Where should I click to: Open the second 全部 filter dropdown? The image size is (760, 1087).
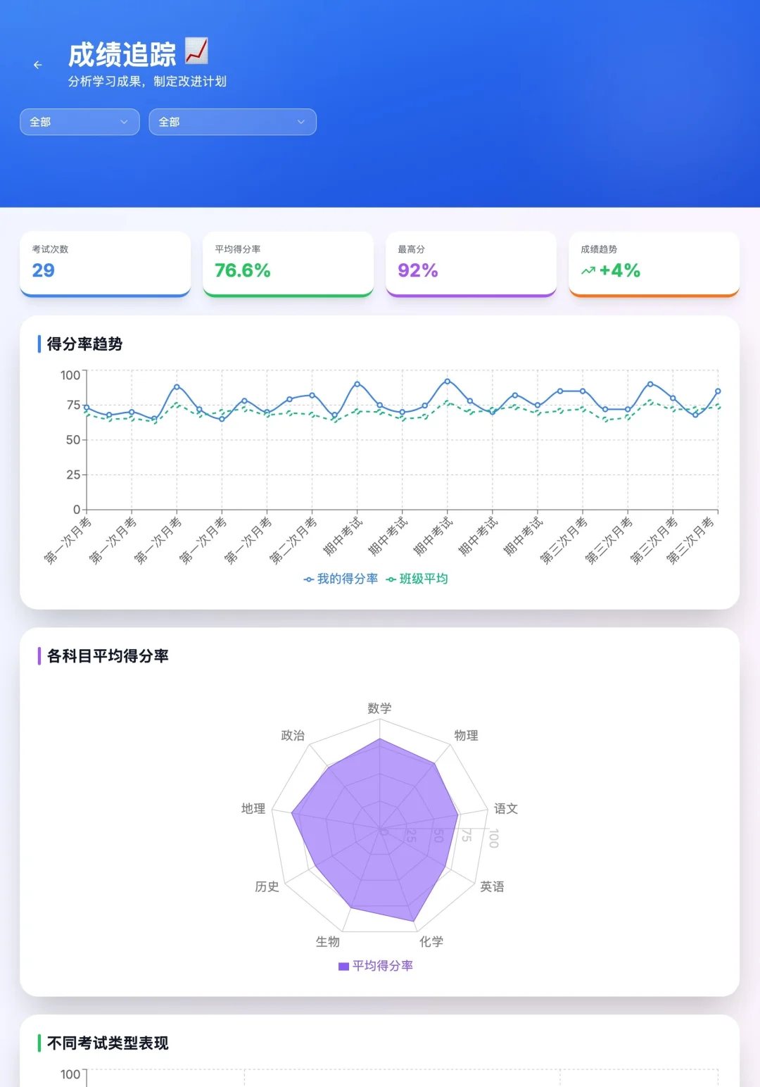(232, 122)
